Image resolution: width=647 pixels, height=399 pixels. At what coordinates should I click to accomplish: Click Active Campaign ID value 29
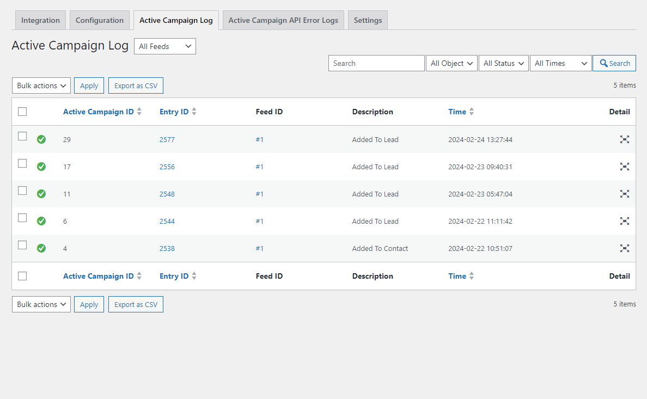pyautogui.click(x=67, y=139)
